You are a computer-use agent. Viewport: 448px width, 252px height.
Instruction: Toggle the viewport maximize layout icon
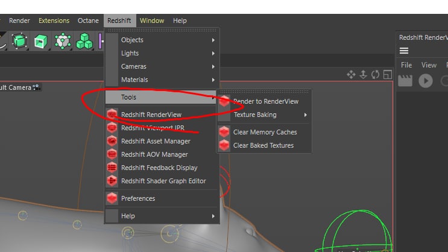click(x=388, y=75)
